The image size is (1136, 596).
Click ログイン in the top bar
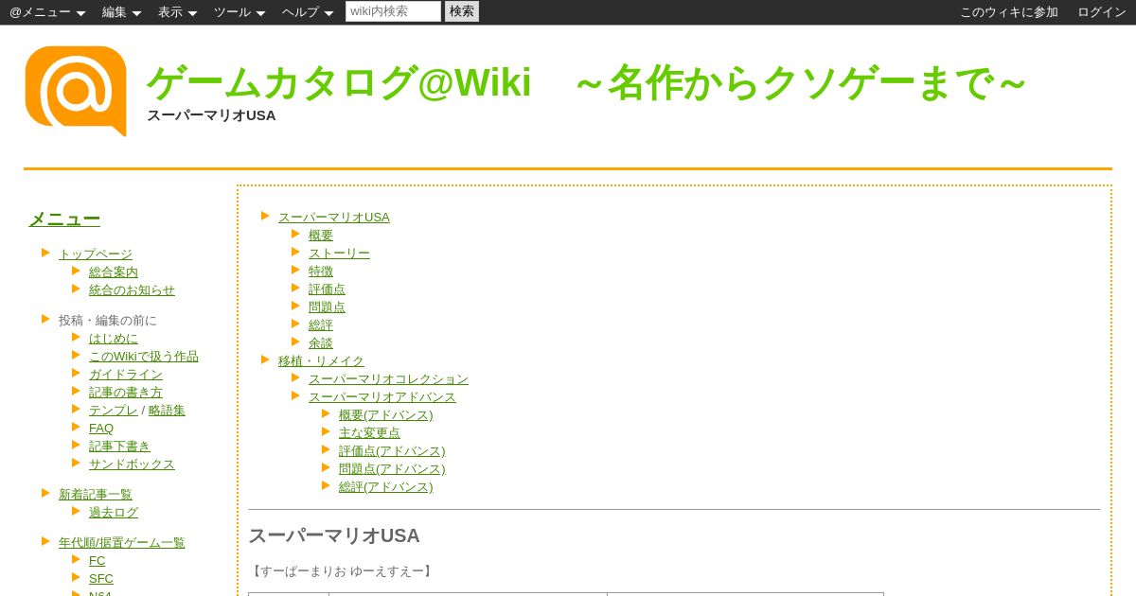point(1102,12)
